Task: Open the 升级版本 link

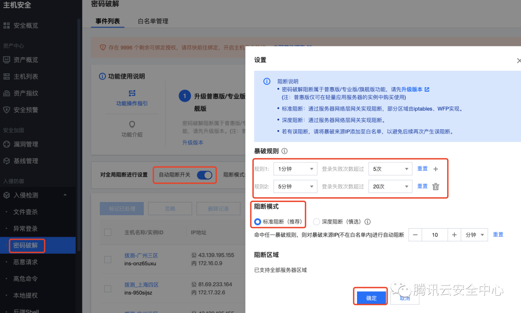Action: coord(192,143)
